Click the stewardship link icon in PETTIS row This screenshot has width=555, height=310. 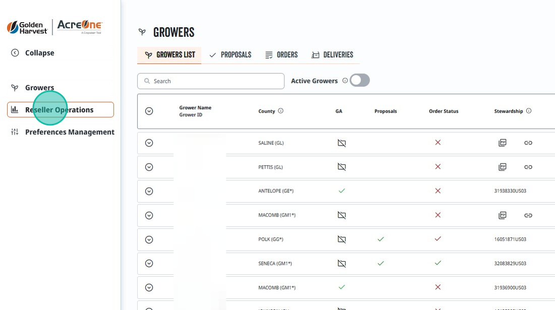pyautogui.click(x=528, y=167)
